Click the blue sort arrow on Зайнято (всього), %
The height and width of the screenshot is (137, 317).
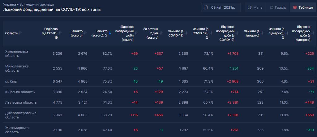coord(110,33)
